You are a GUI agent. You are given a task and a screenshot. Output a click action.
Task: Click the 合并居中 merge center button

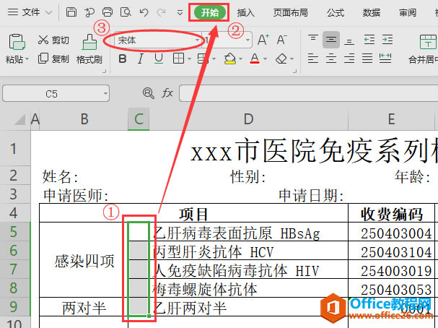click(423, 49)
